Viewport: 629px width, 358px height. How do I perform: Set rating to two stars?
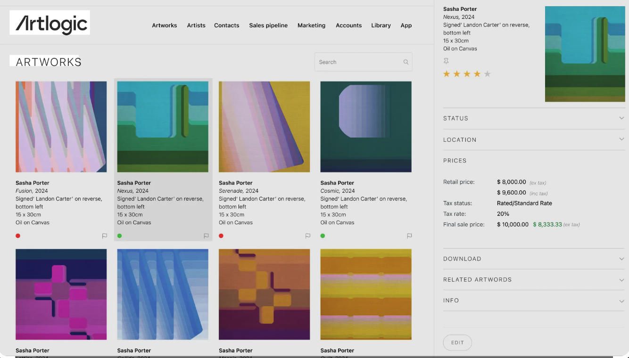(x=457, y=74)
